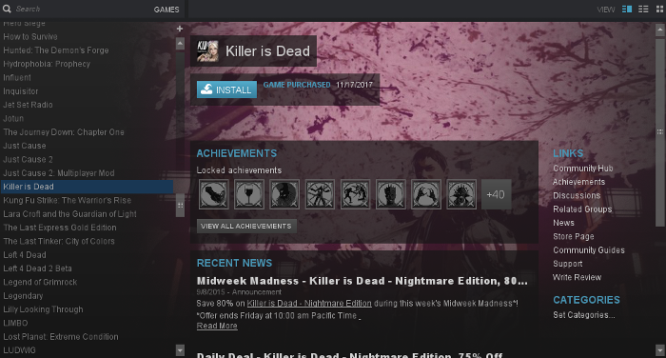Image resolution: width=666 pixels, height=358 pixels.
Task: Open the first locked achievement icon
Action: 214,194
